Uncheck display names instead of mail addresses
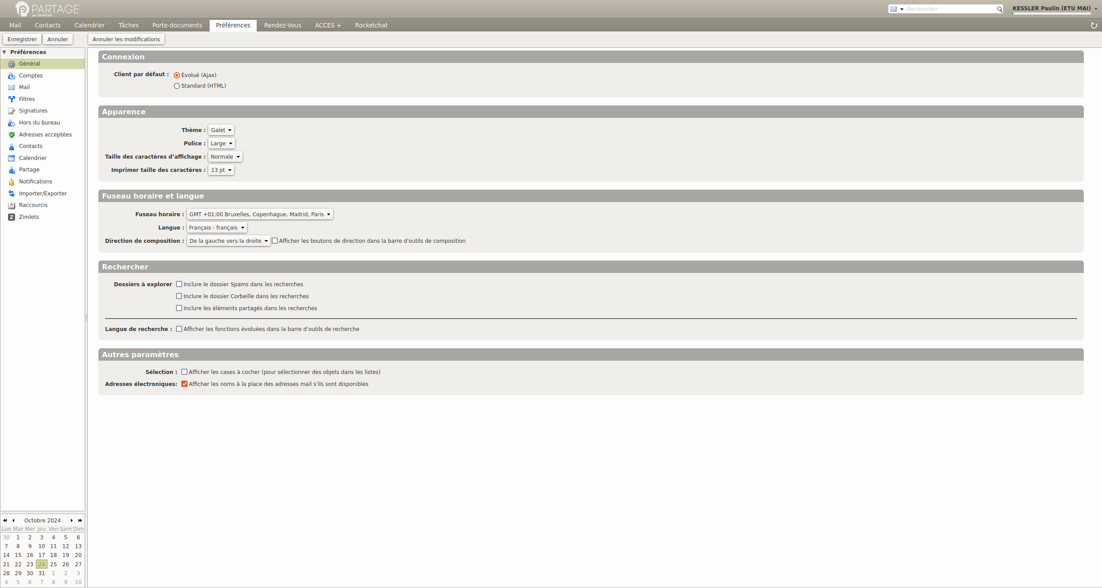 (x=184, y=384)
